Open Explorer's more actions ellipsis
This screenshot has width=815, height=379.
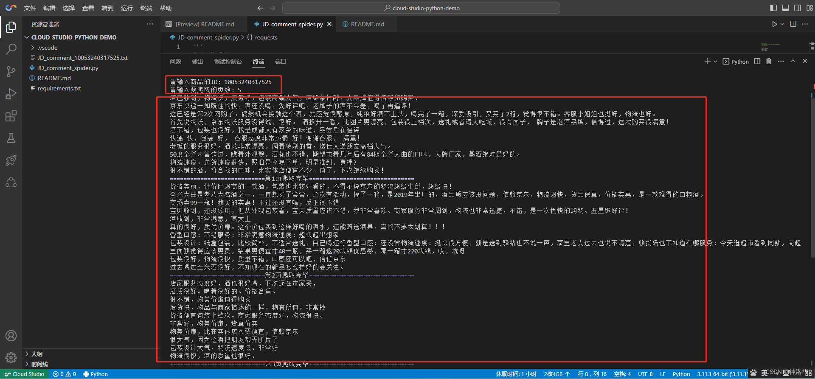(x=150, y=24)
